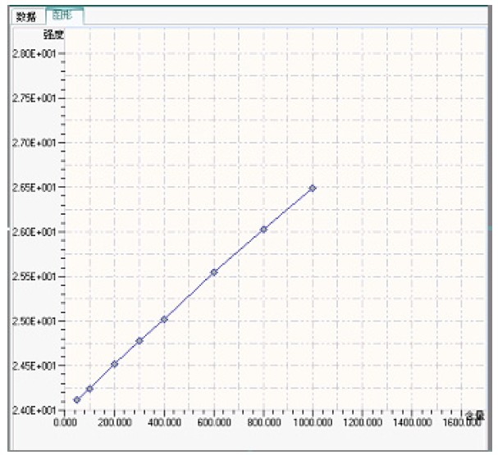Select the data point at x=800
Screen dimensions: 498x455
(x=263, y=230)
